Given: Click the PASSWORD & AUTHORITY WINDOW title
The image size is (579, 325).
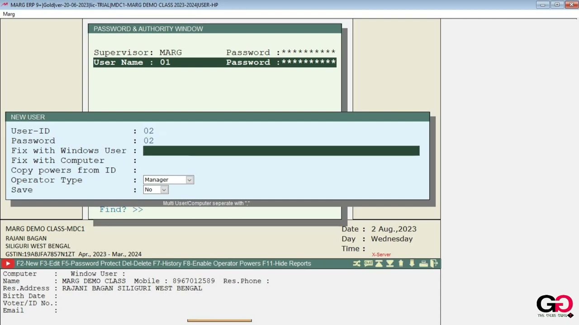Looking at the screenshot, I should pos(148,29).
